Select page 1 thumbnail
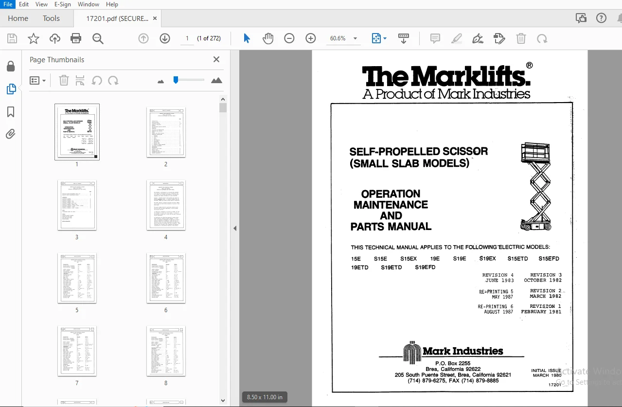 [x=77, y=132]
